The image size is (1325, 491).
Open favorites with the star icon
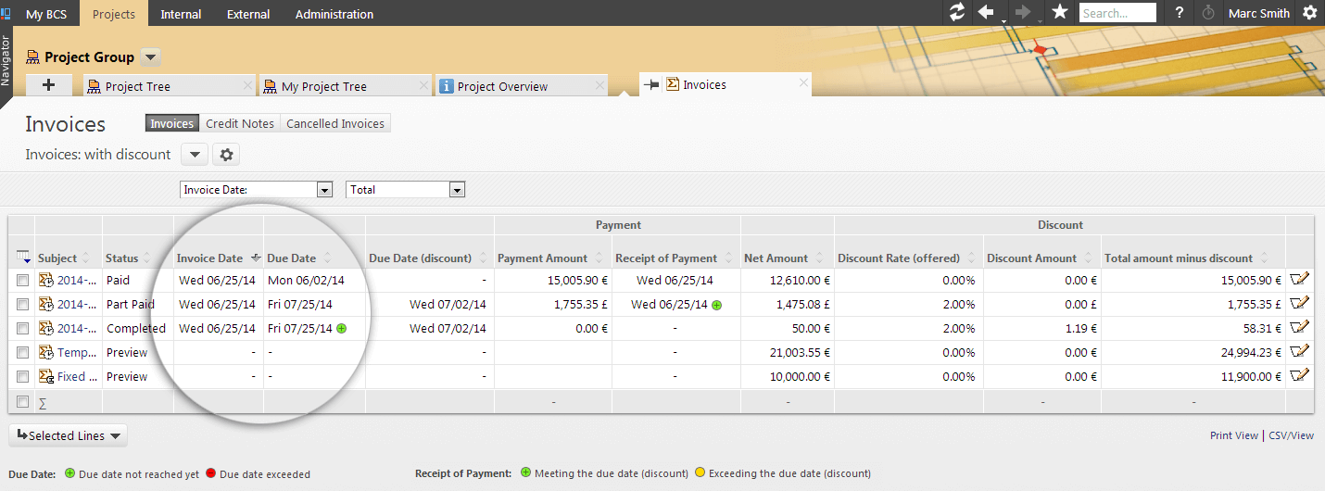1060,13
